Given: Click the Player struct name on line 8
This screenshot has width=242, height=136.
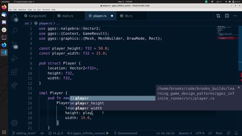Looking at the screenshot, I should (x=70, y=63).
